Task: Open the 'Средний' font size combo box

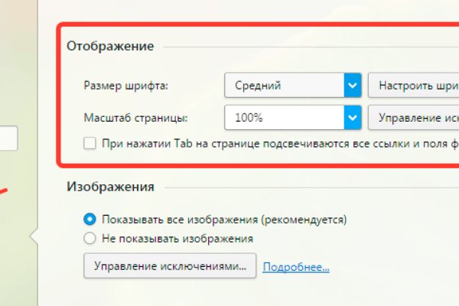Action: point(285,86)
